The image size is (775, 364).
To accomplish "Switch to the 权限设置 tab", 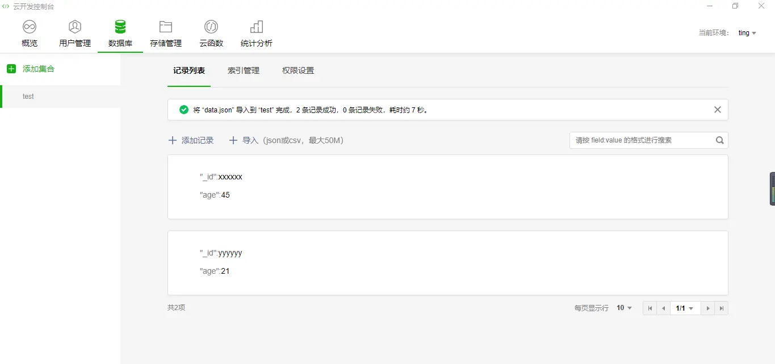I will (298, 70).
